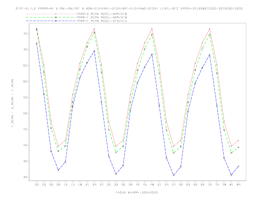Click green NAM circle point at hour 48
The image size is (260, 201).
click(x=152, y=35)
